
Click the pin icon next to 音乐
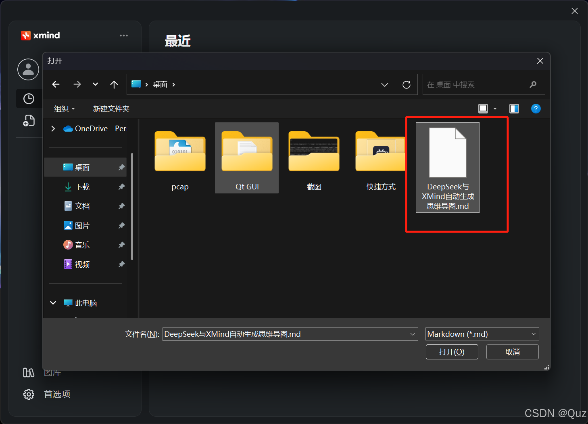point(121,245)
